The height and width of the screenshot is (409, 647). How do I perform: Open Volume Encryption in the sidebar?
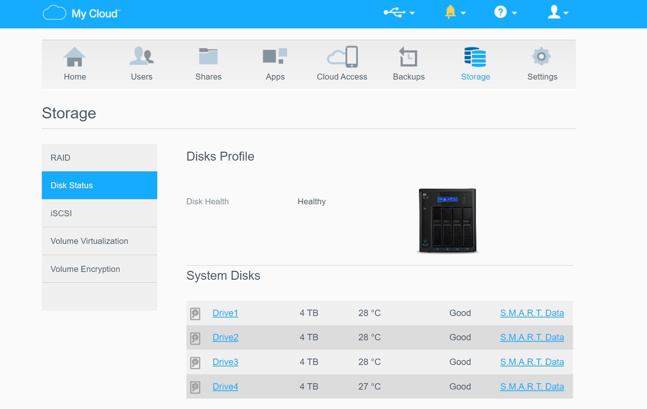(x=99, y=269)
